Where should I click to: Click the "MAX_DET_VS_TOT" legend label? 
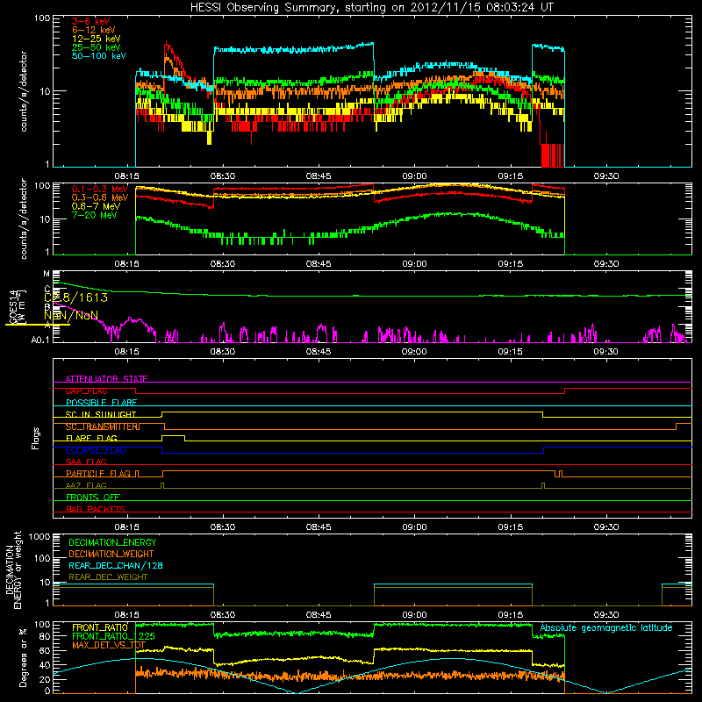(x=109, y=645)
